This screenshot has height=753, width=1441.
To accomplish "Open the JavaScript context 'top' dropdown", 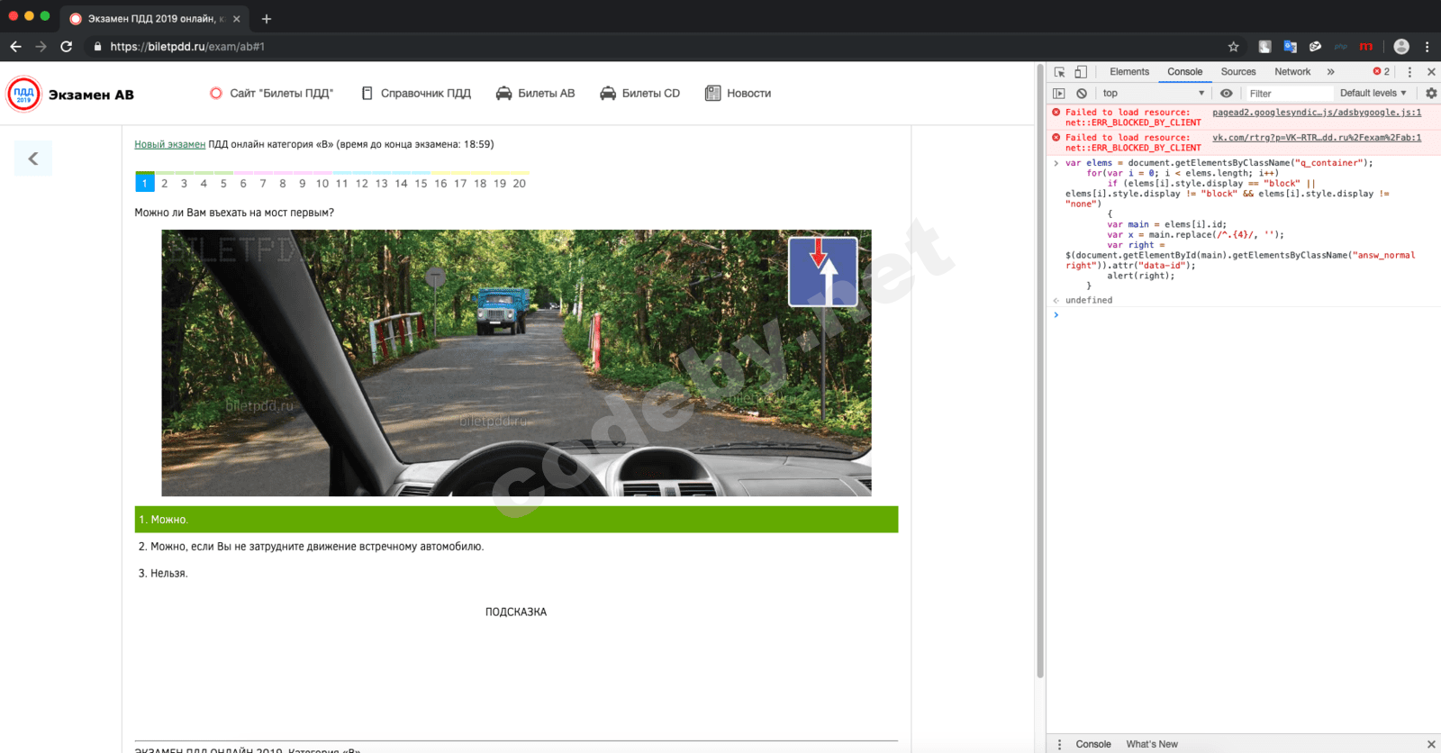I will (x=1153, y=94).
